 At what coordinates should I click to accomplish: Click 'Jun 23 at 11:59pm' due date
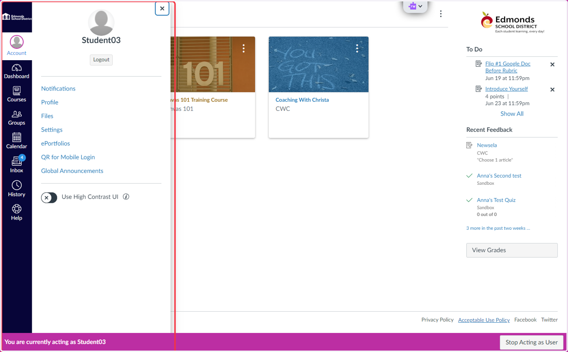coord(507,103)
